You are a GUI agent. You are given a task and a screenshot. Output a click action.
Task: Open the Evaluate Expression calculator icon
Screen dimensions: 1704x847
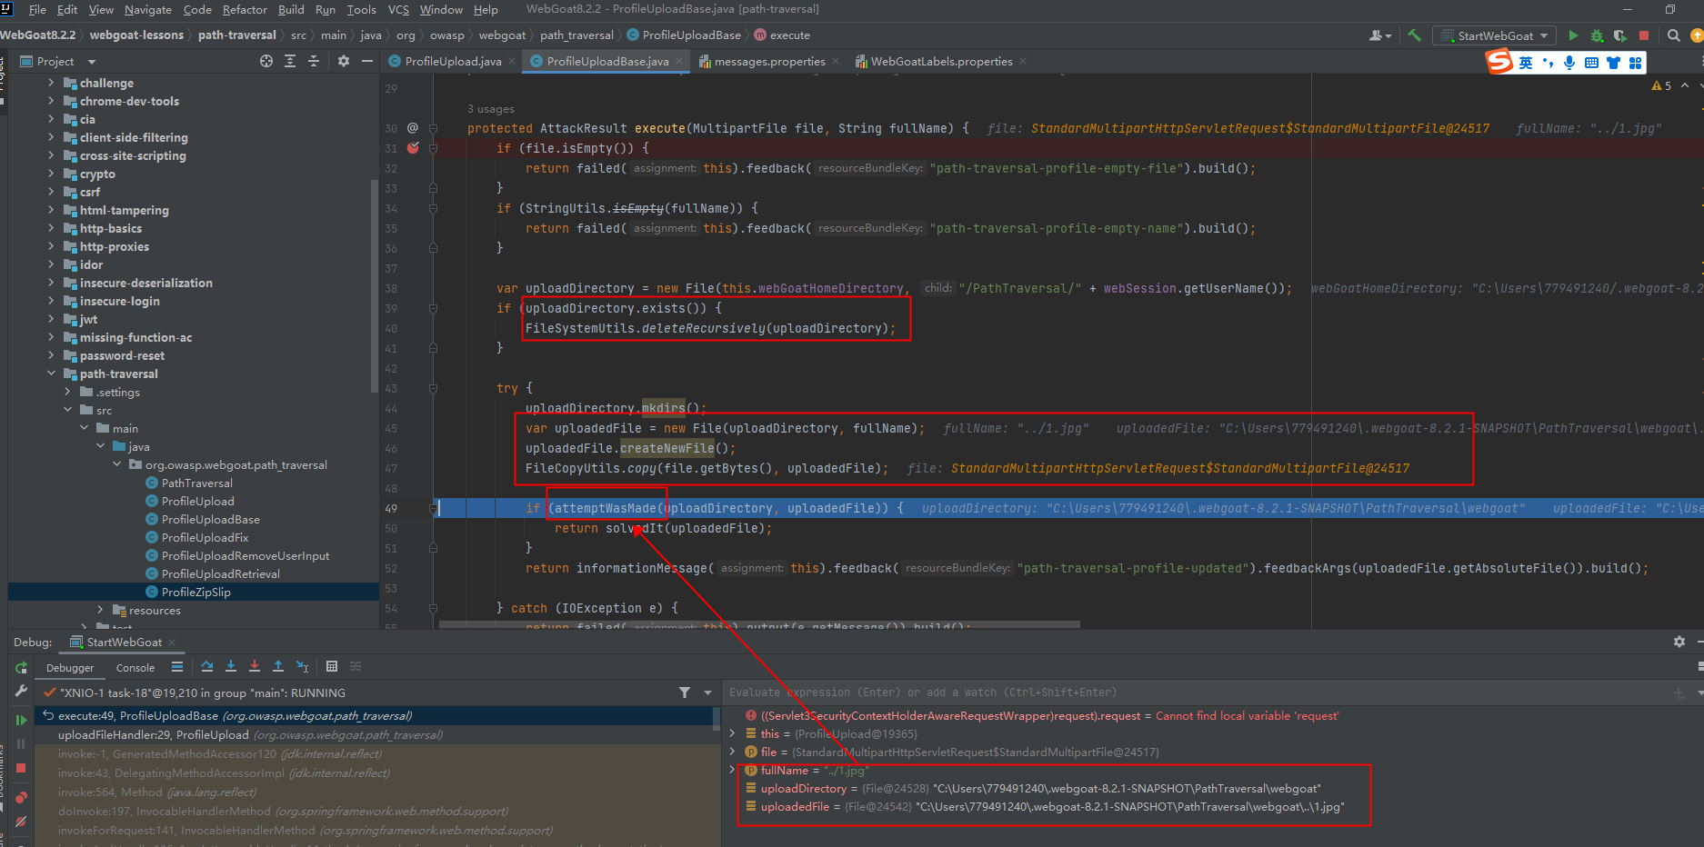click(x=332, y=666)
